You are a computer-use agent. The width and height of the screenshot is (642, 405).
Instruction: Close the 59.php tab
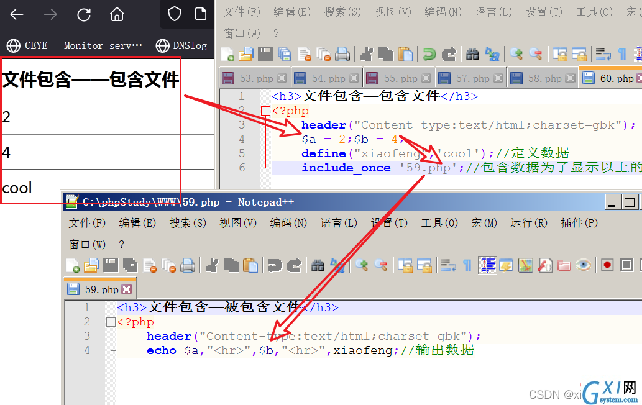pos(127,289)
